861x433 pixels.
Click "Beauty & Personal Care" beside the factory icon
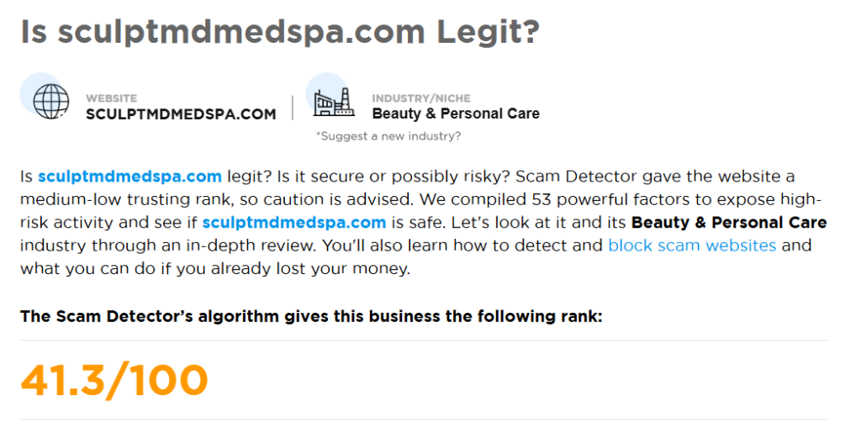(x=456, y=114)
